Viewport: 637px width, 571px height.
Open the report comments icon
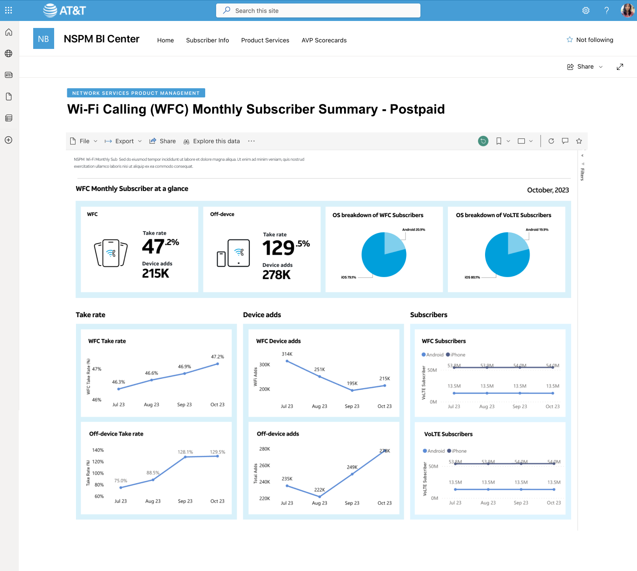[565, 141]
